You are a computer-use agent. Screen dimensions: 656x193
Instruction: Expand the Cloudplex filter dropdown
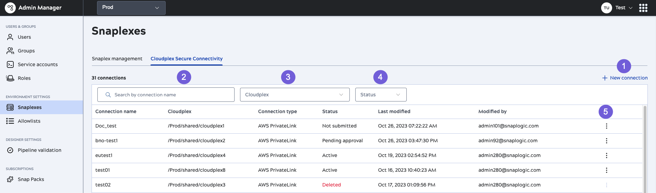click(295, 95)
